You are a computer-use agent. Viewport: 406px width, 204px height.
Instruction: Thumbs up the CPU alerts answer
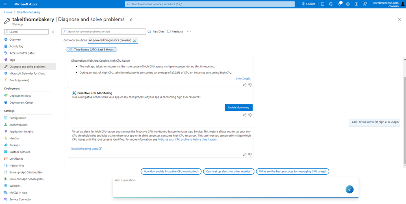[x=245, y=154]
